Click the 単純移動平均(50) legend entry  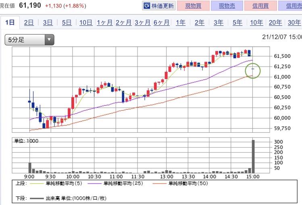180,183
